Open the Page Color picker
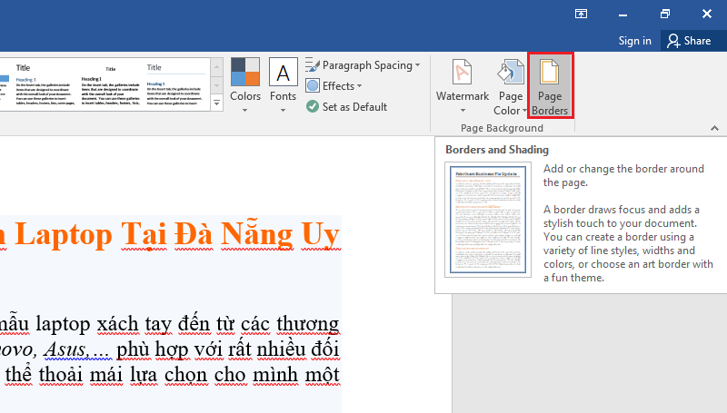The width and height of the screenshot is (727, 413). pyautogui.click(x=511, y=86)
